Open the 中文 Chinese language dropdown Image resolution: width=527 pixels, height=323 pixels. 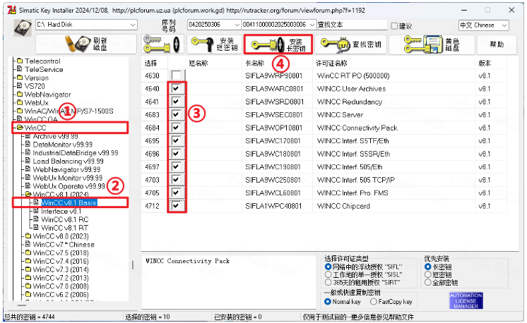(504, 25)
